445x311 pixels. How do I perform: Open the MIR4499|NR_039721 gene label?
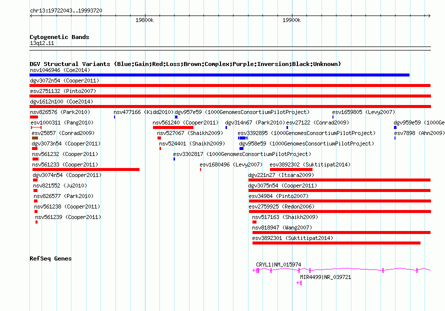click(x=325, y=277)
